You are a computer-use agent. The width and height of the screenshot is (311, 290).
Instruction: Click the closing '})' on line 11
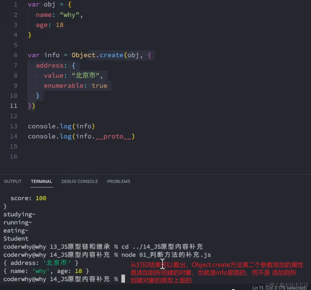click(31, 106)
